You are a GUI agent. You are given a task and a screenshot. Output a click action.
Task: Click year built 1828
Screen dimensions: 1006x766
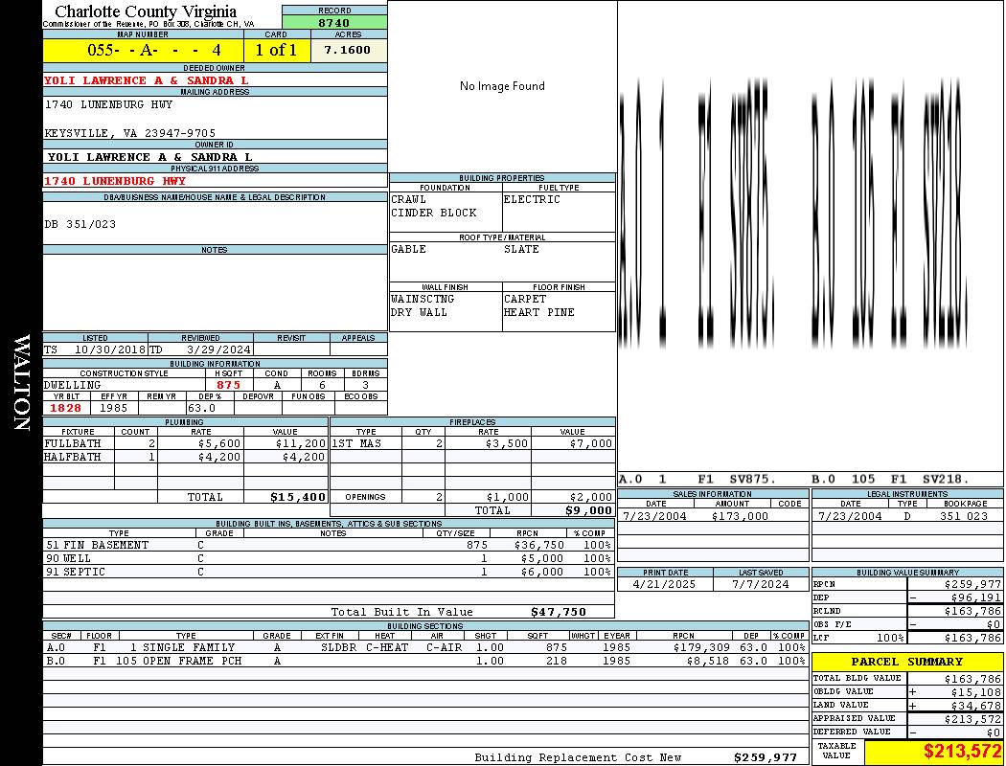pyautogui.click(x=65, y=408)
